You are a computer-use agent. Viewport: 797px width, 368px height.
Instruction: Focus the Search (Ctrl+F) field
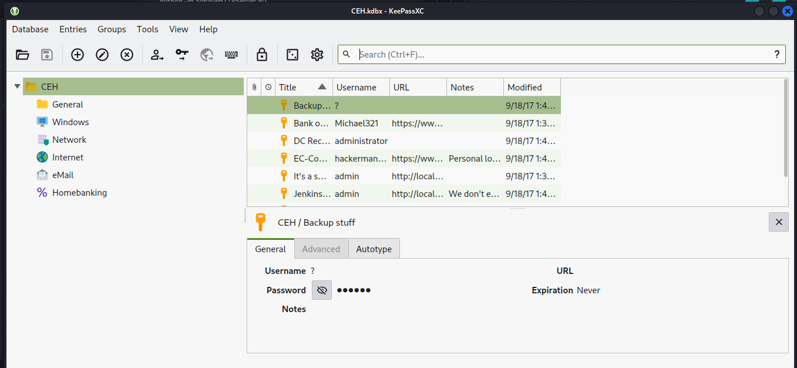[561, 54]
